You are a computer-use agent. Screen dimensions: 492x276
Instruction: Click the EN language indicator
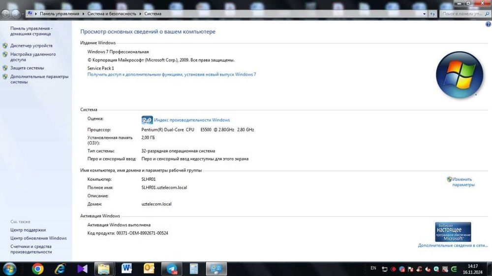[x=373, y=268]
